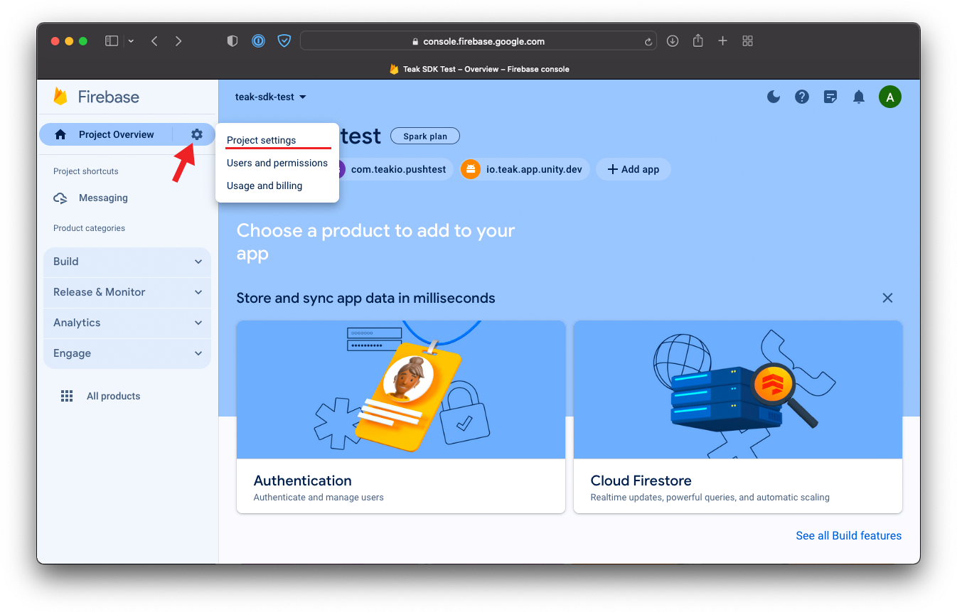Open Messaging shortcut

pyautogui.click(x=103, y=198)
